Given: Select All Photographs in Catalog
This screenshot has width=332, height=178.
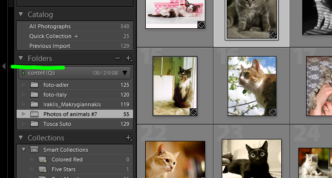Looking at the screenshot, I should pyautogui.click(x=75, y=26).
